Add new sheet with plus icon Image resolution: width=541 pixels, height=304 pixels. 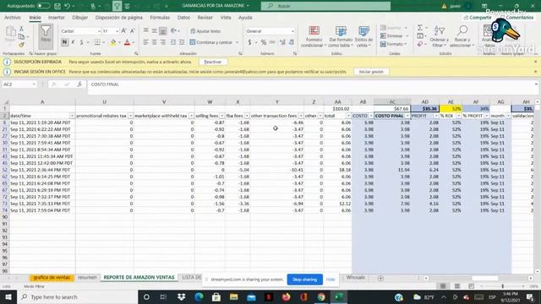380,278
